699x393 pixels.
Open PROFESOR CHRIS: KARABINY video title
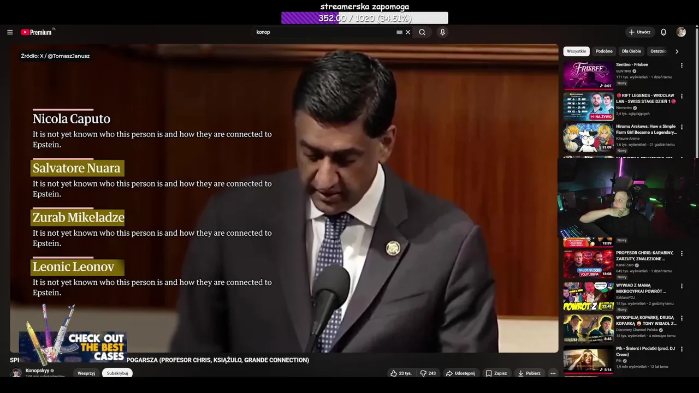[645, 256]
